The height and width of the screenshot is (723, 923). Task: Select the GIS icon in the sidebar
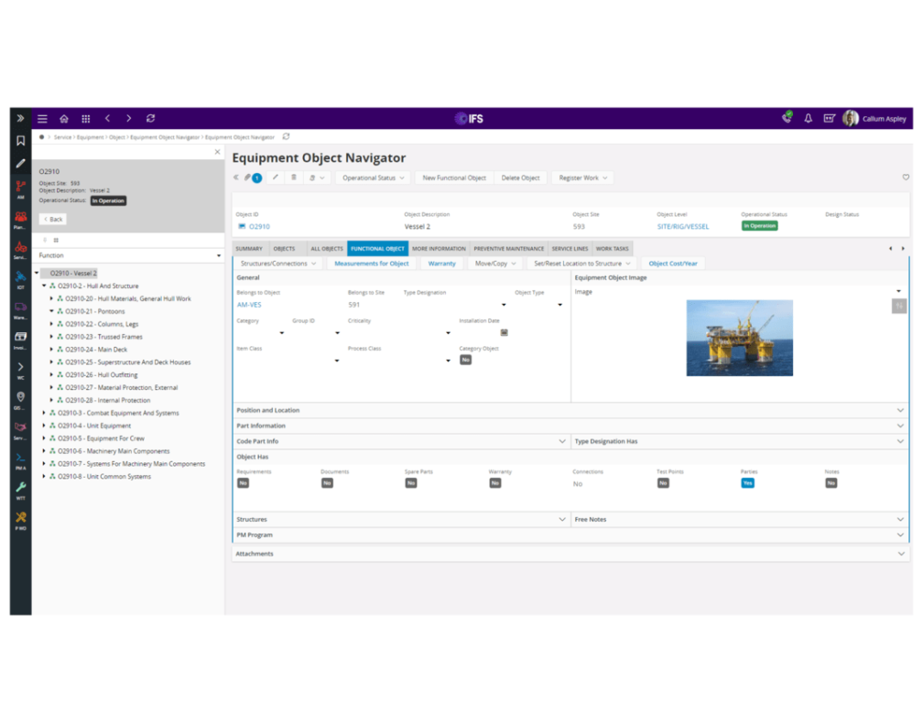pyautogui.click(x=20, y=395)
